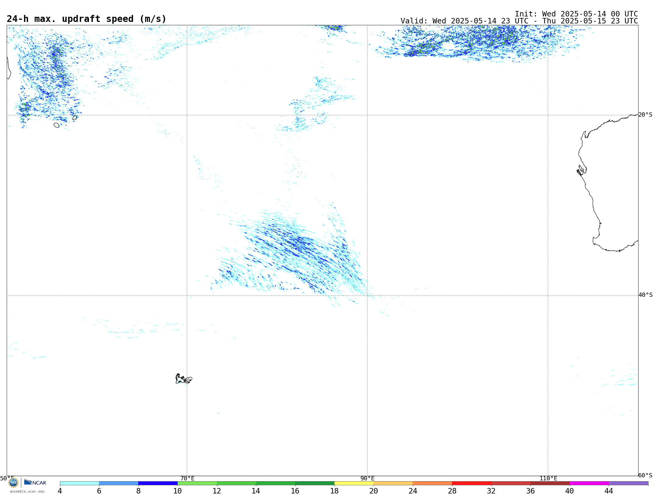This screenshot has height=495, width=658.
Task: Click the 40°S latitude label
Action: click(x=646, y=295)
